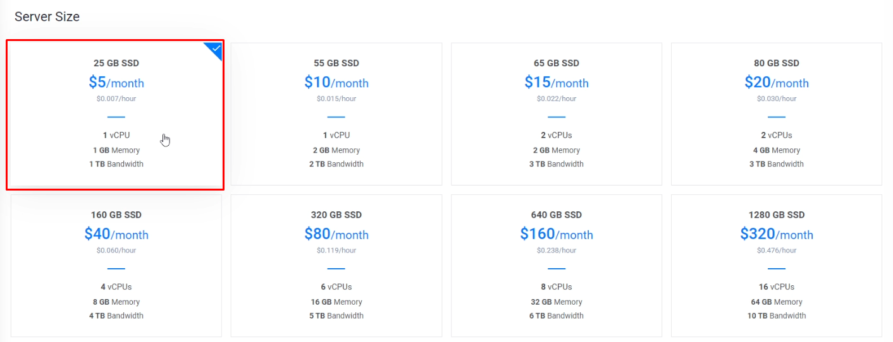Click the Server Size heading
Screen dimensions: 893x342
(47, 17)
